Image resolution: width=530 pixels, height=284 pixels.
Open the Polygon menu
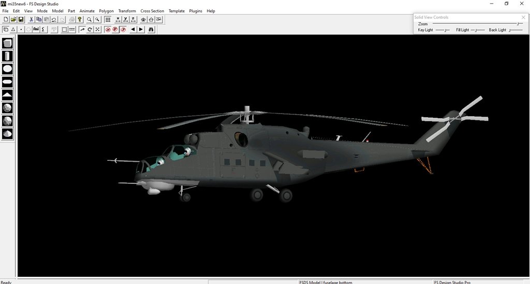click(x=106, y=11)
